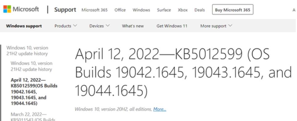Open Surface navigation link
Screen dimensions: 297x121
coord(164,10)
